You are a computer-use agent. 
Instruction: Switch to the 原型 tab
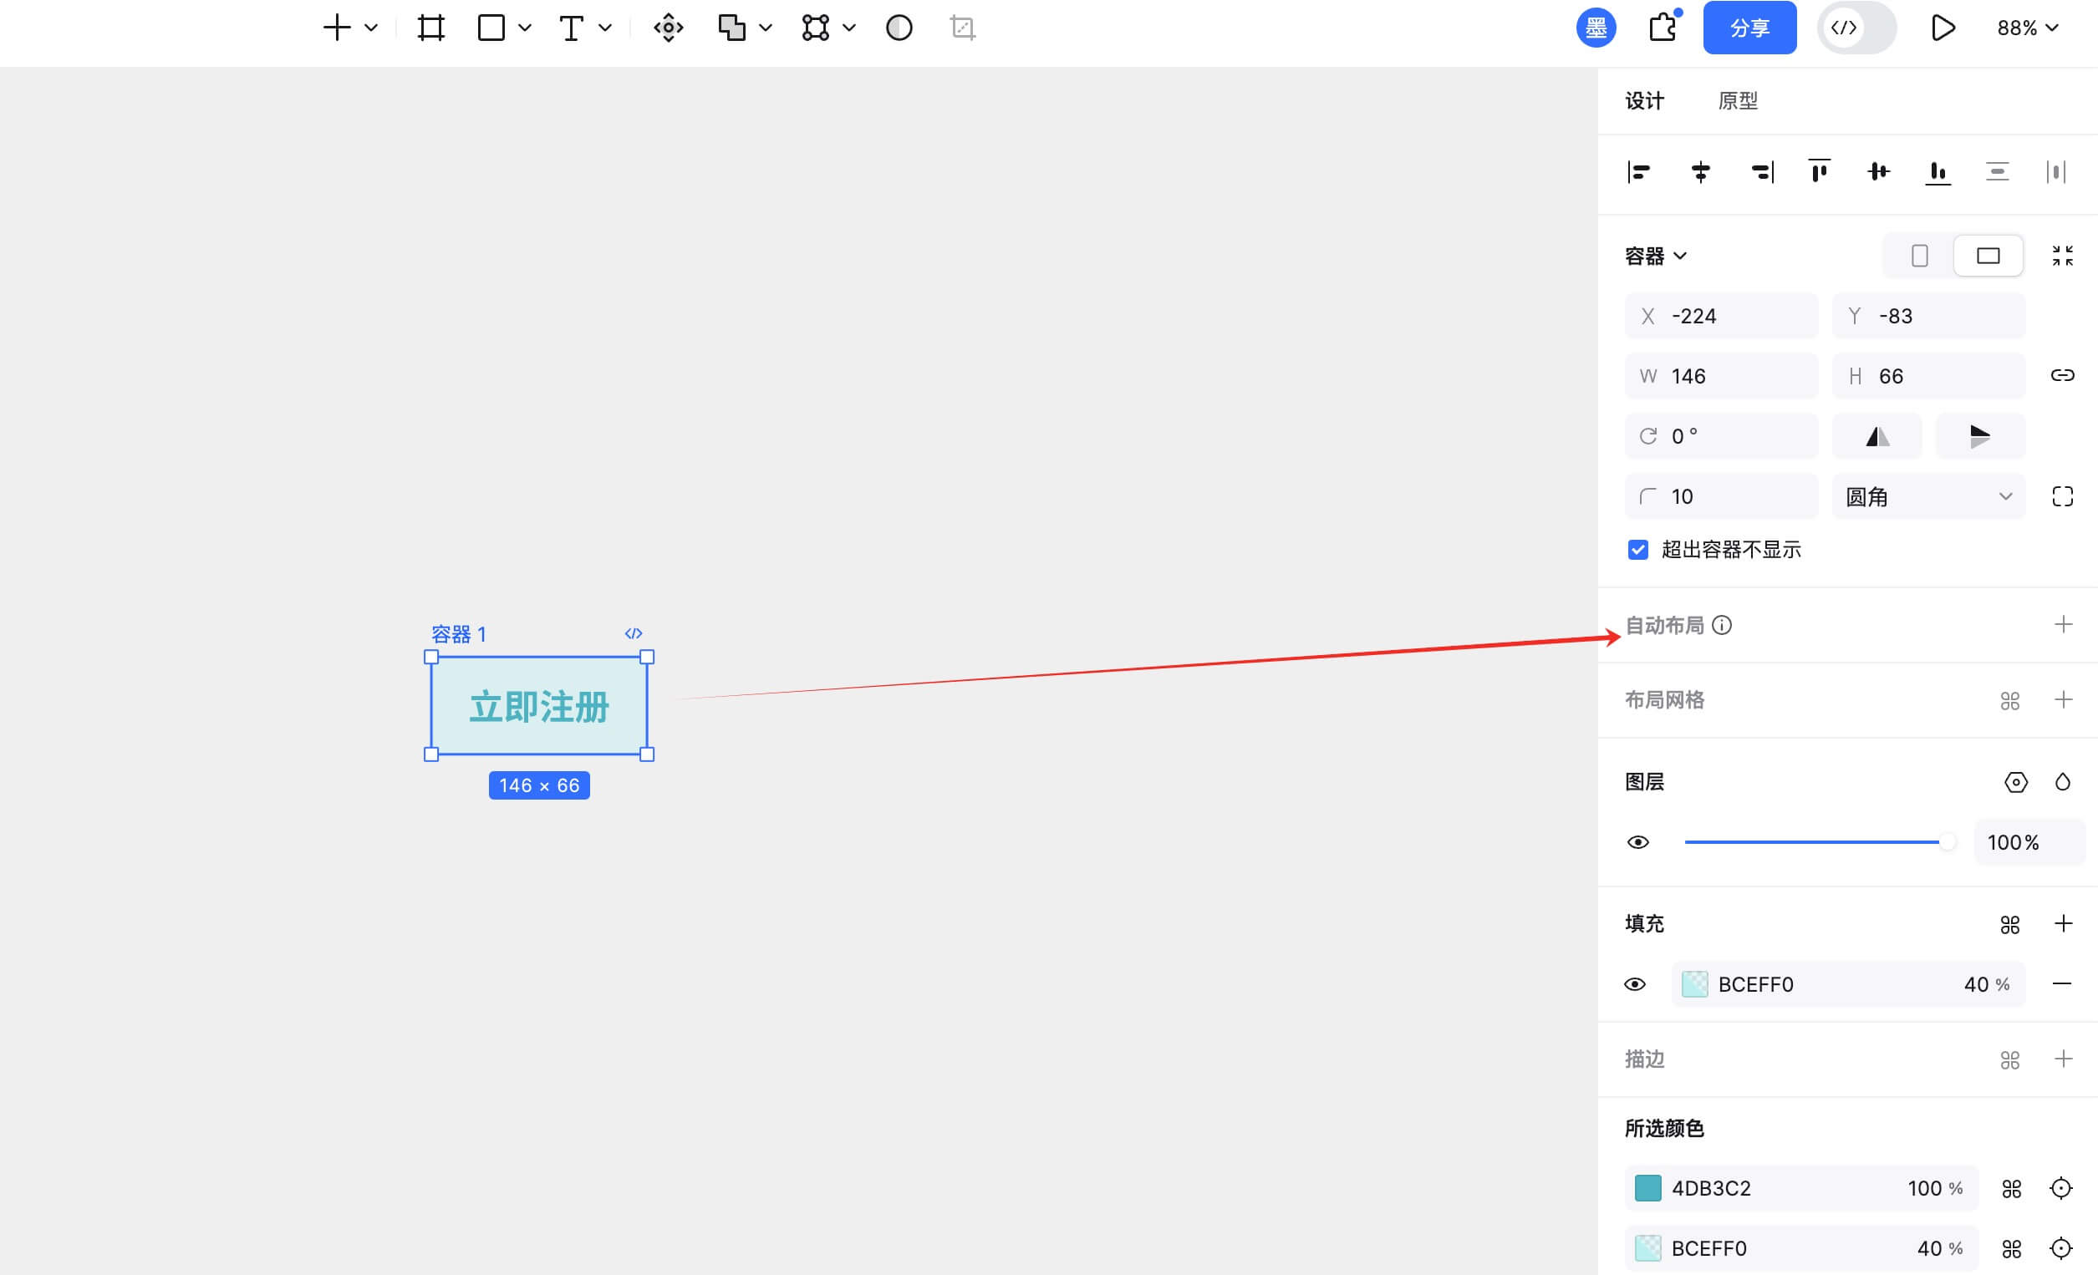point(1737,101)
